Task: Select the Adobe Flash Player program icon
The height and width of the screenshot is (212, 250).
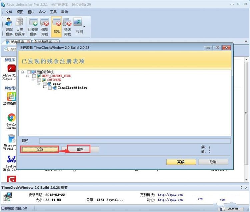Action: tap(11, 68)
